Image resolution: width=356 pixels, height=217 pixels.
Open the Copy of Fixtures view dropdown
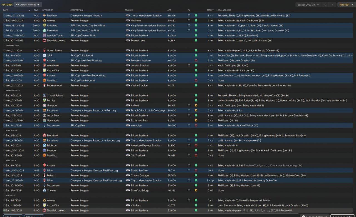coord(28,5)
